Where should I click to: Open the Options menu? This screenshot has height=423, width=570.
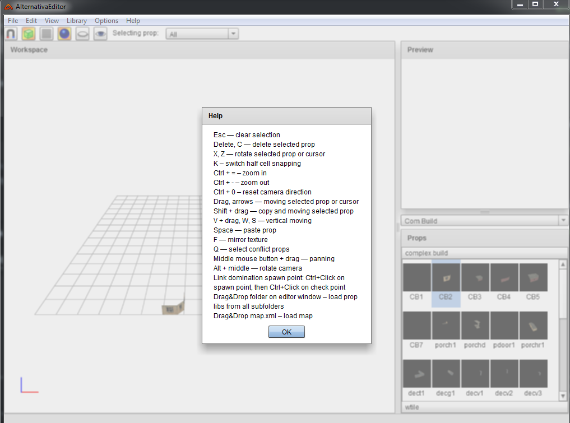coord(106,21)
